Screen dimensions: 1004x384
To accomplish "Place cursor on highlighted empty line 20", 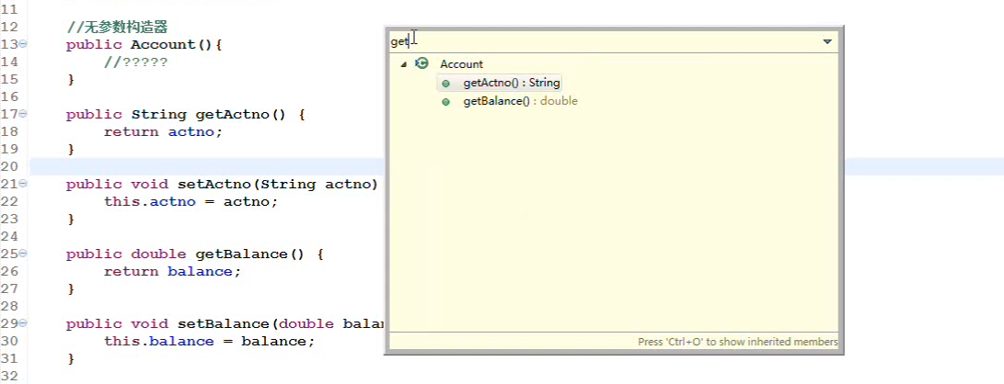I will point(205,167).
